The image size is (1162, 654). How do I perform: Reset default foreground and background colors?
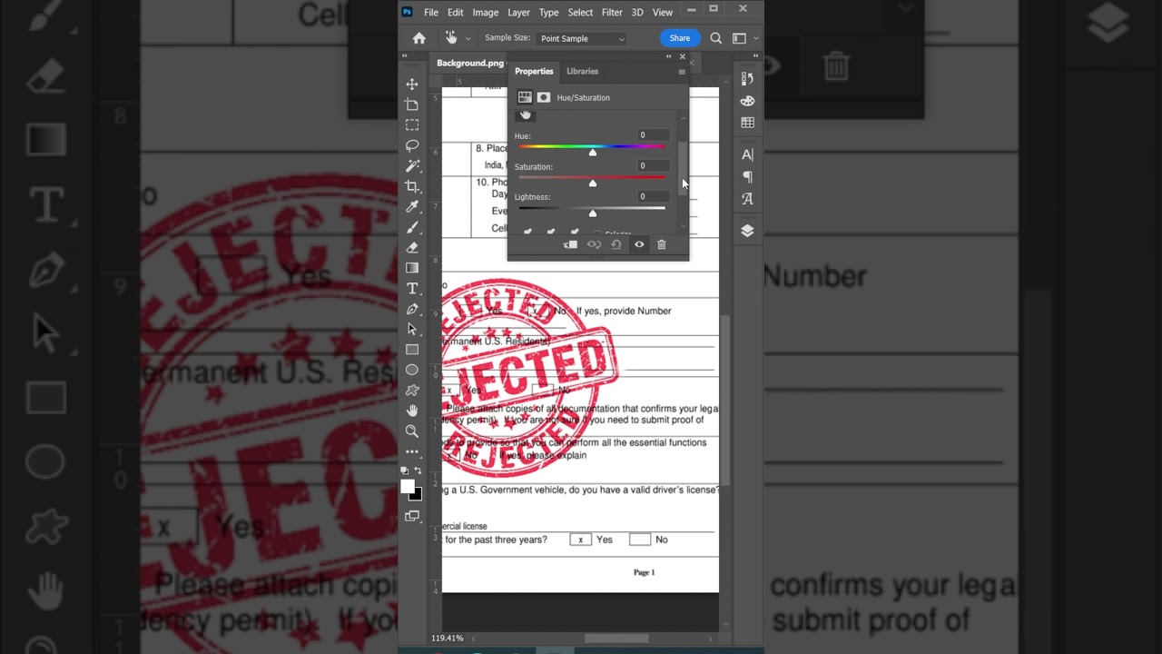(405, 471)
